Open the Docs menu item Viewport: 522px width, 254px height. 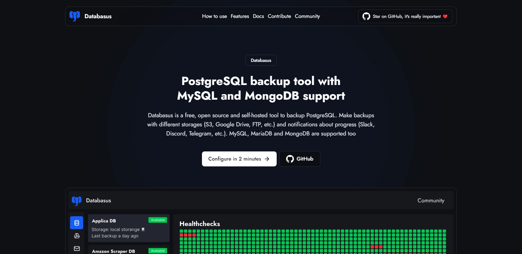[x=258, y=16]
